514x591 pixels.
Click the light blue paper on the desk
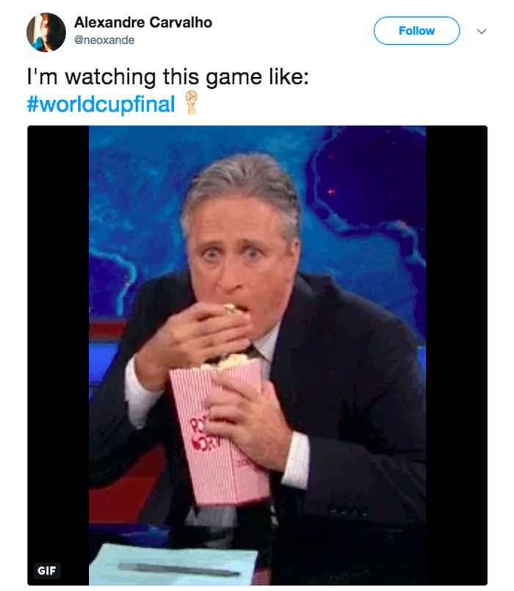point(173,565)
